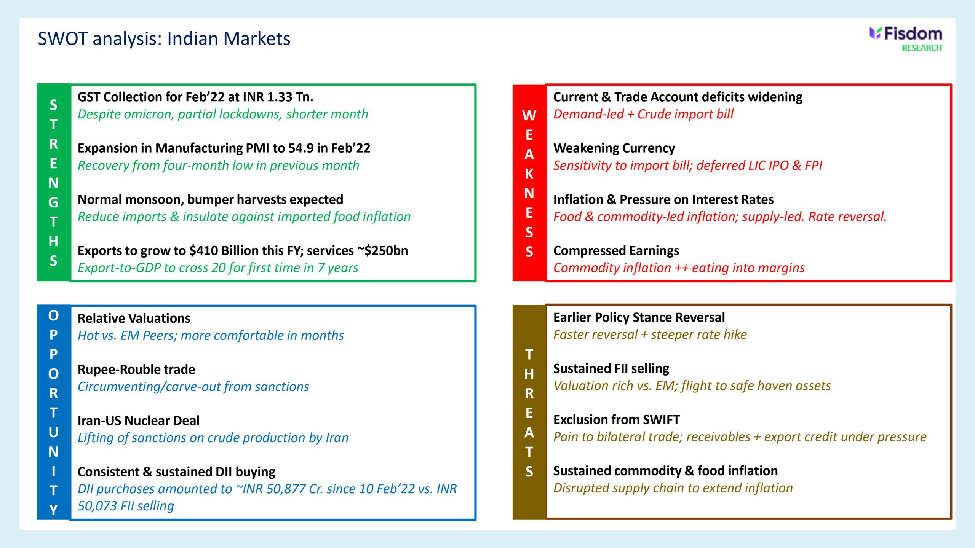Select the Compressed Earnings heading
Image resolution: width=975 pixels, height=548 pixels.
point(616,251)
